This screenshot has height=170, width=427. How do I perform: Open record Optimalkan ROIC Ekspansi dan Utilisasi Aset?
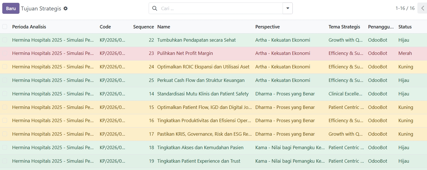203,67
